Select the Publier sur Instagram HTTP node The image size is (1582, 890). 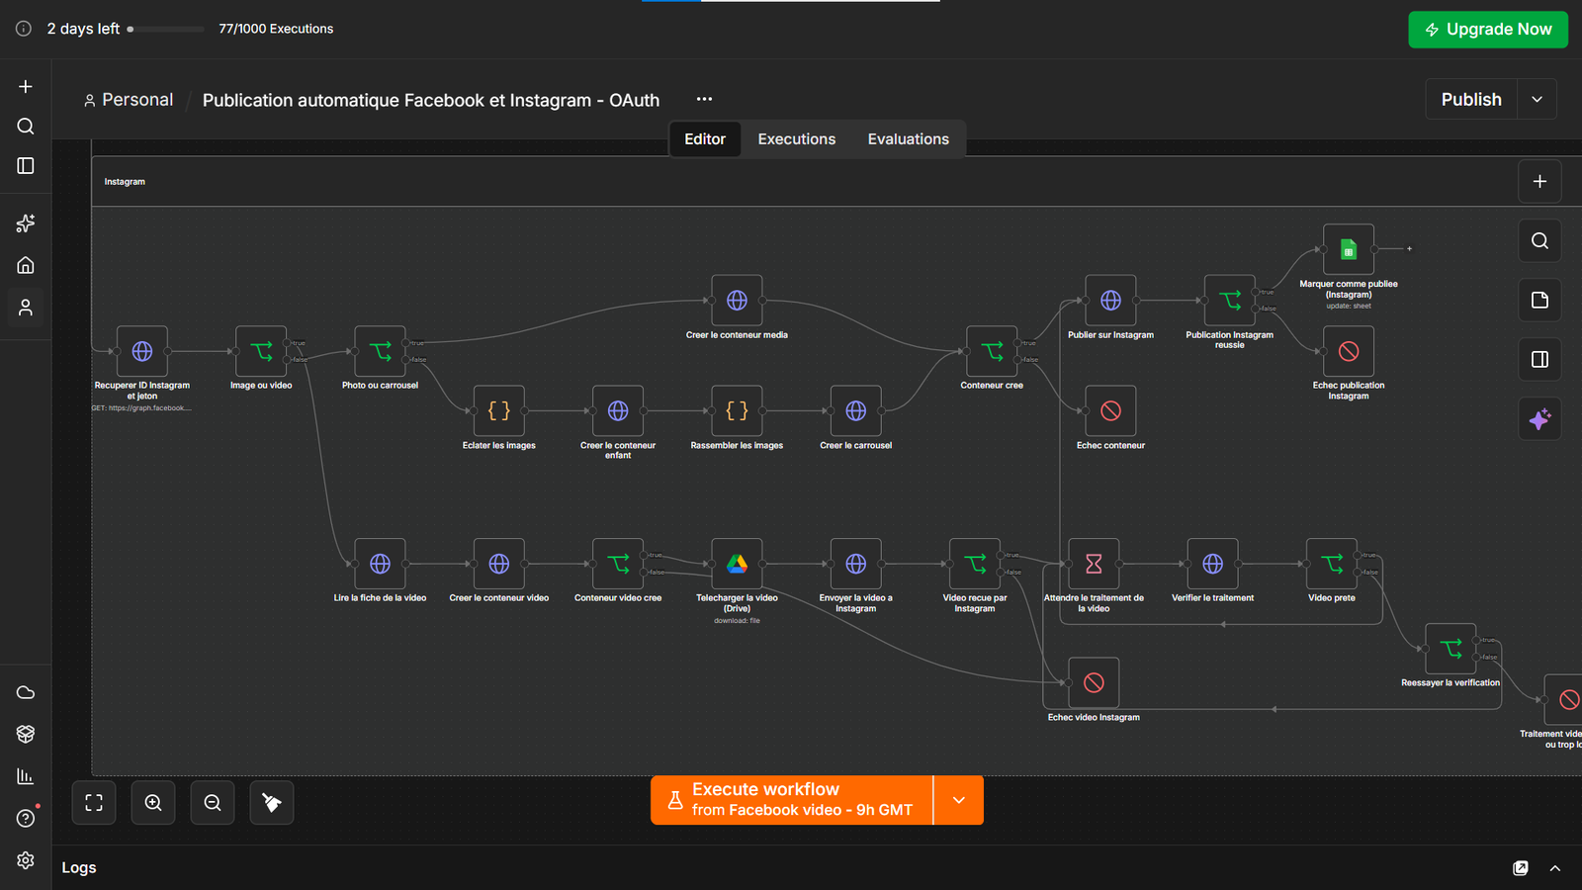pos(1110,300)
